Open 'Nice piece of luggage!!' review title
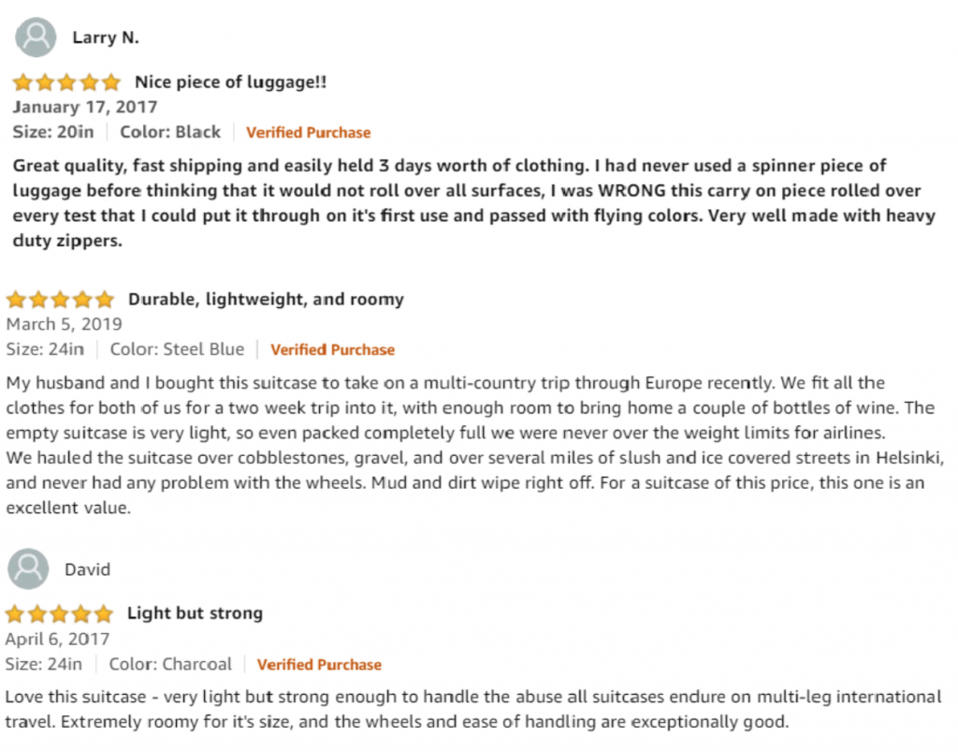Image resolution: width=958 pixels, height=752 pixels. (x=230, y=81)
